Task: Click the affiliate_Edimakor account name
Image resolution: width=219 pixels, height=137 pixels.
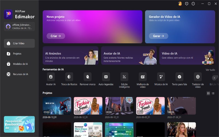Action: coord(21,25)
